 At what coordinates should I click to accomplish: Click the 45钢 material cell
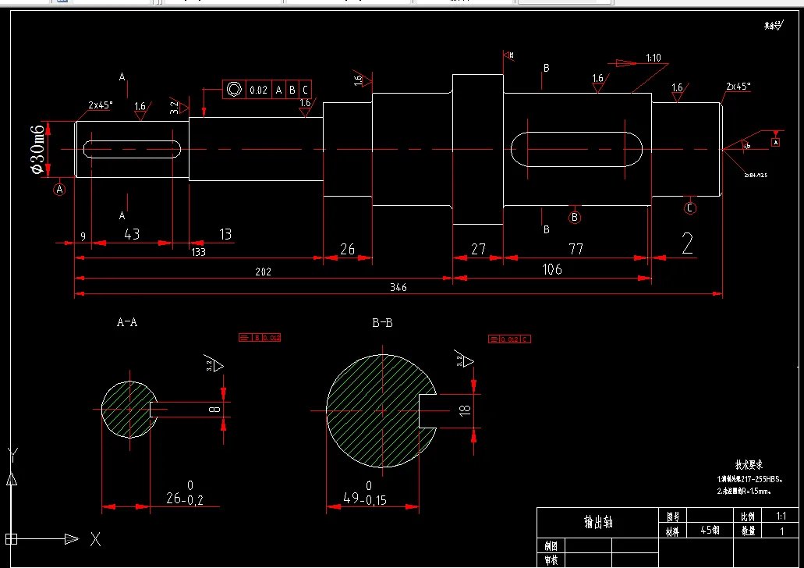coord(710,531)
